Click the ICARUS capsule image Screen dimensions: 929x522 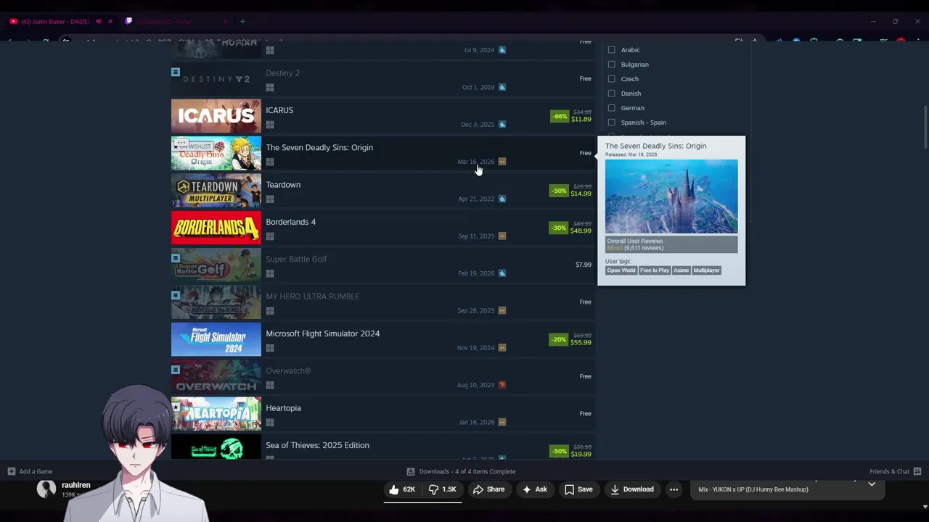pos(216,116)
